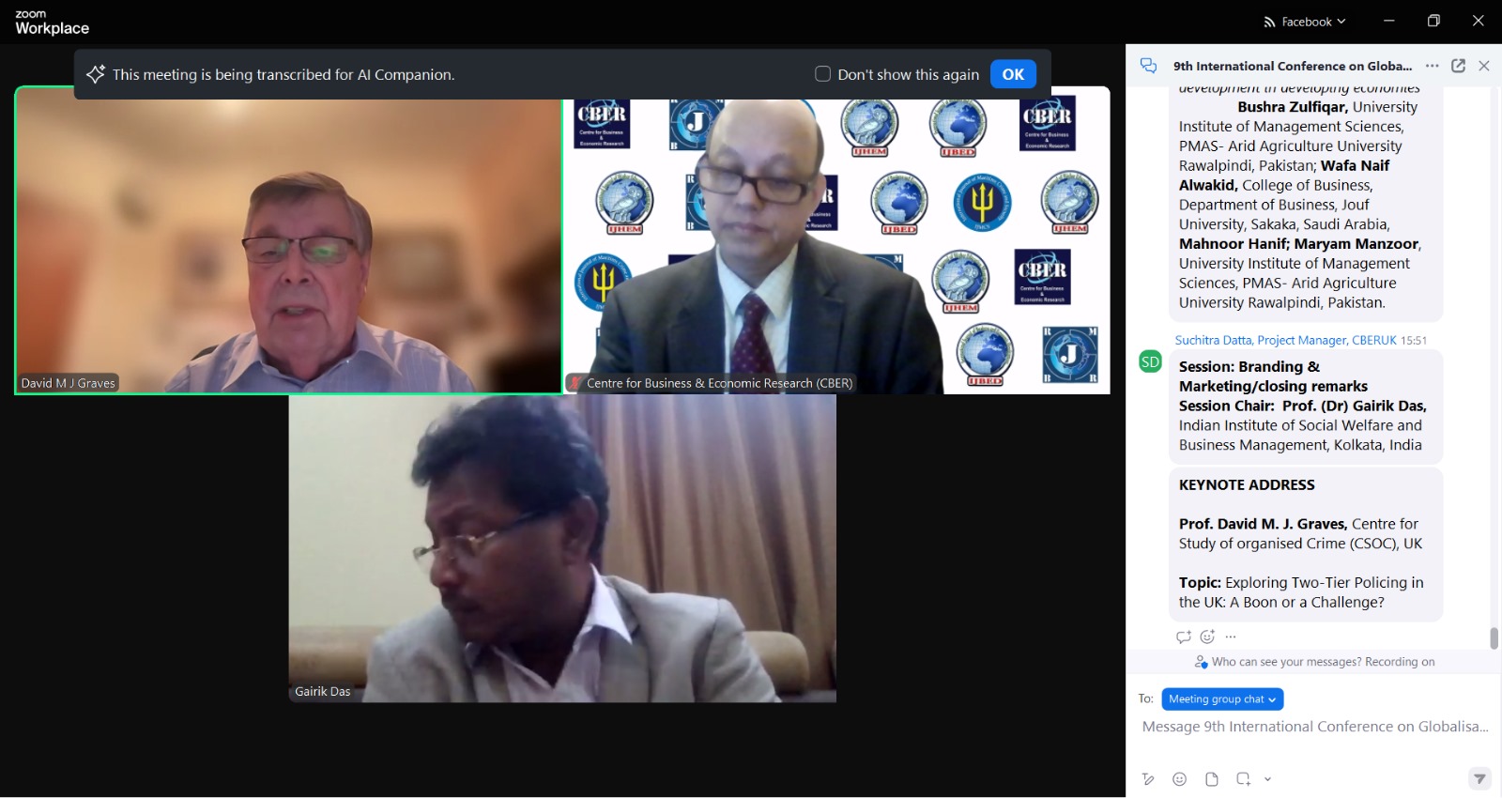Click the chat message input field

[1314, 727]
